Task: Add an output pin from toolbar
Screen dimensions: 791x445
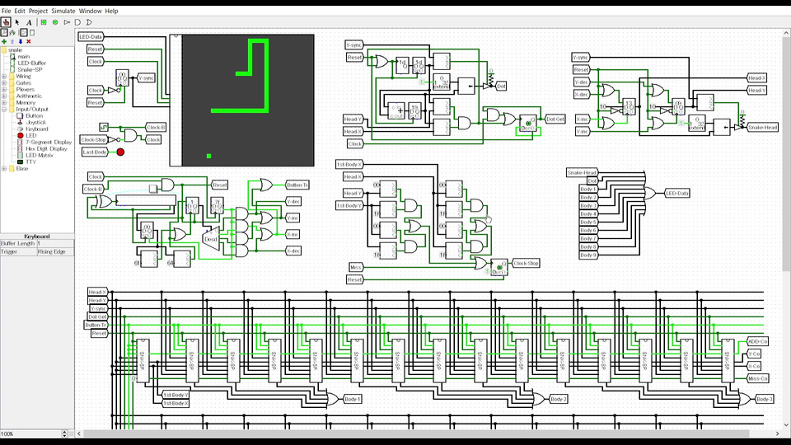Action: click(x=55, y=22)
